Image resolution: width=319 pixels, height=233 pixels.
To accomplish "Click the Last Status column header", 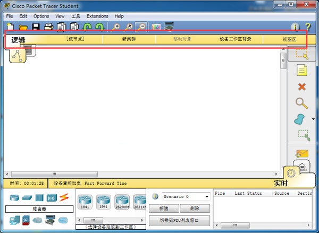I will tap(248, 193).
